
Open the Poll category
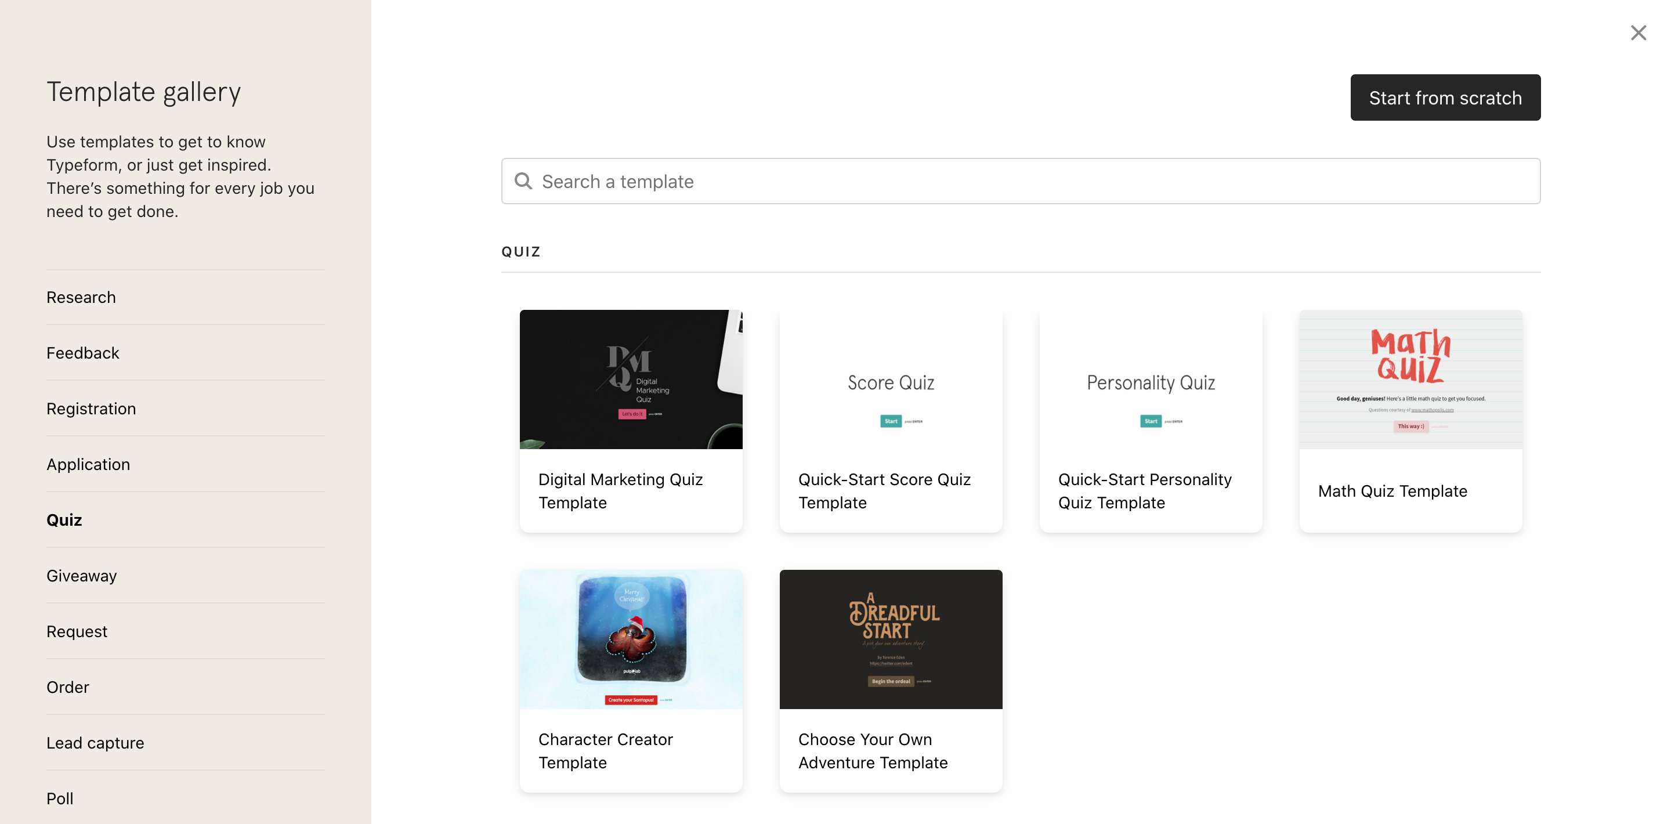(185, 798)
